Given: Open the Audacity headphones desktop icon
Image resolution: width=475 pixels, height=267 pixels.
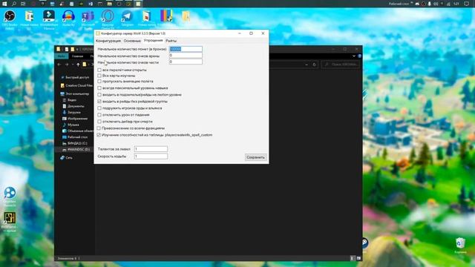Looking at the screenshot, I should 68,16.
